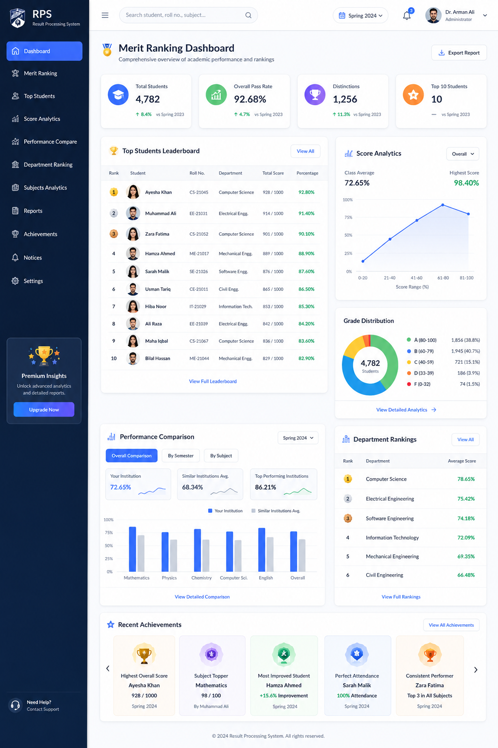This screenshot has width=498, height=748.
Task: Open Spring 2024 dropdown in Performance Comparison
Action: [x=298, y=438]
